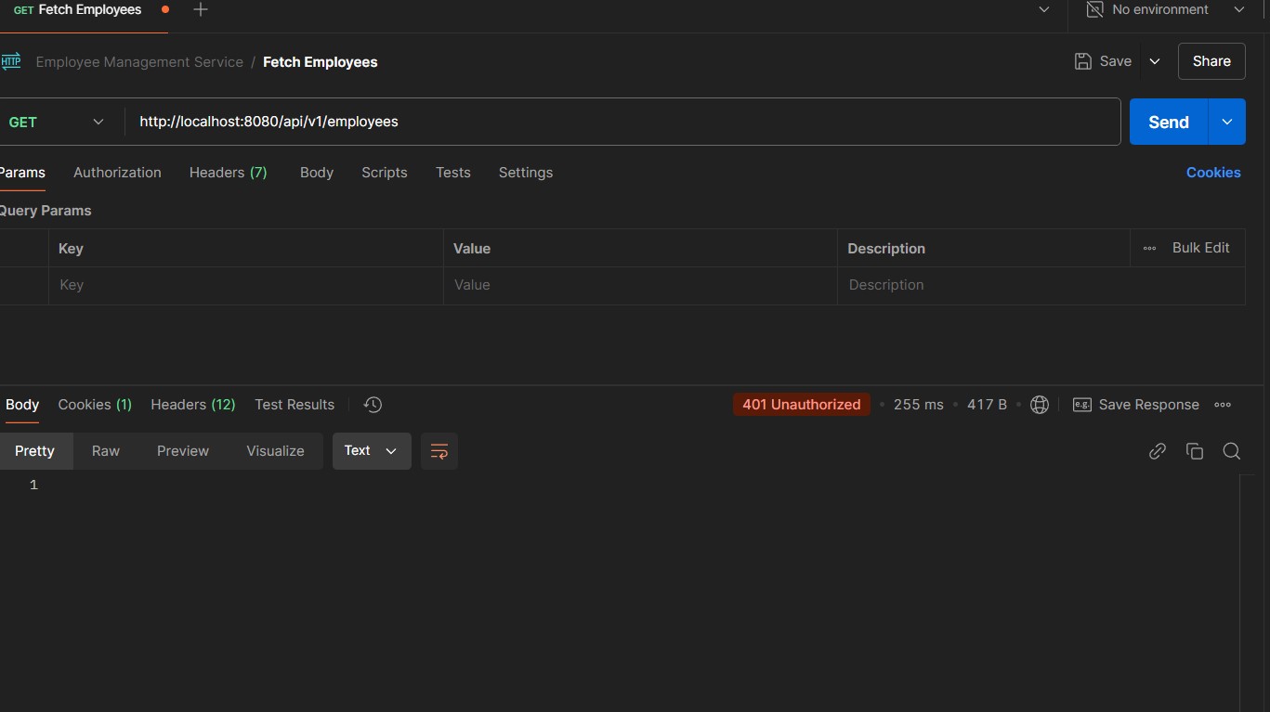
Task: Click the Save button label
Action: [1116, 61]
